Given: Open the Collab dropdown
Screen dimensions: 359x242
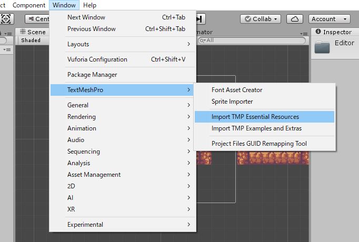Looking at the screenshot, I should (x=261, y=19).
